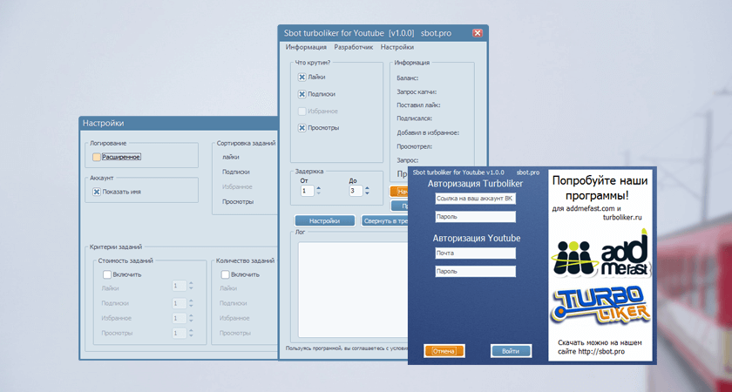Click the Лайки cost value field
732x392 pixels.
180,286
